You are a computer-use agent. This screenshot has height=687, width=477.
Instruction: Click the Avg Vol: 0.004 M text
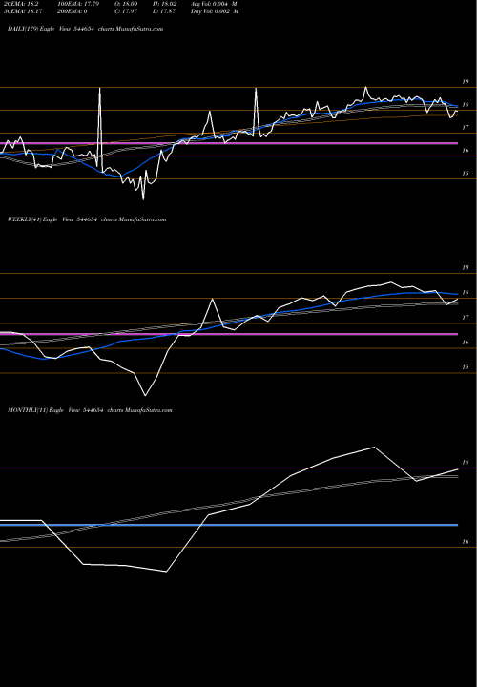(x=214, y=3)
